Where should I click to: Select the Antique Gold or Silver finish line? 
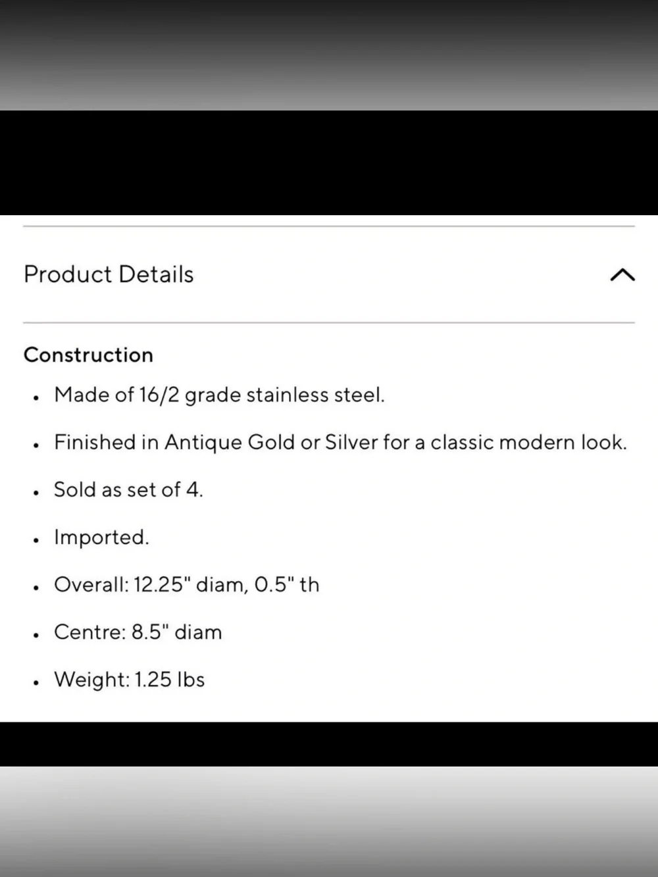point(340,442)
